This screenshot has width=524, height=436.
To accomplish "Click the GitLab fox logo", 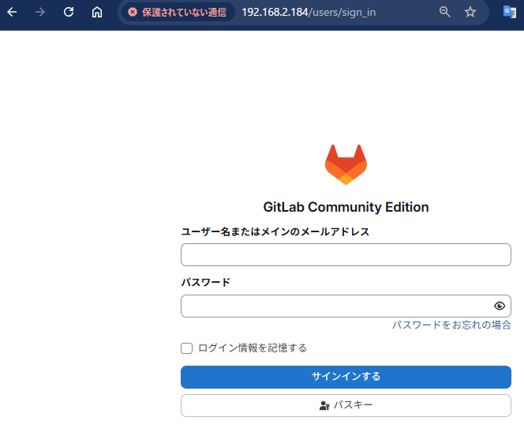I will 346,164.
